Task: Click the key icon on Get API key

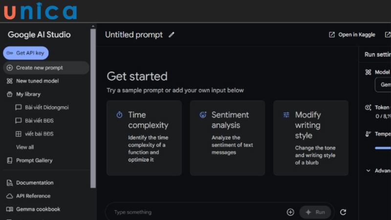Action: (10, 53)
